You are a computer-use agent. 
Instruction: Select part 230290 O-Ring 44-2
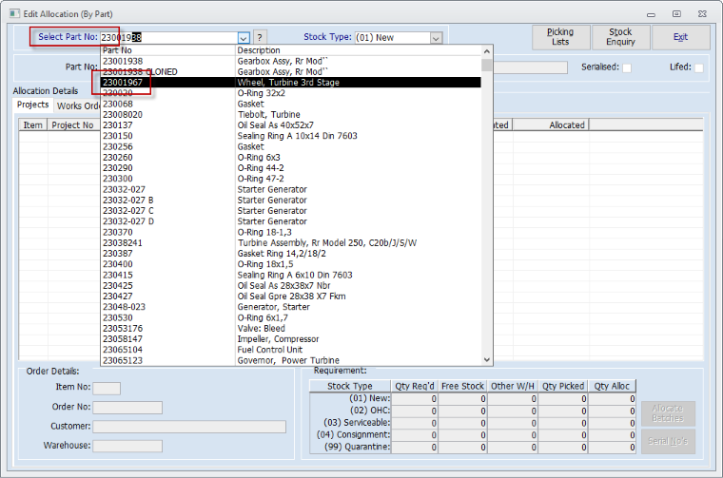coord(290,168)
